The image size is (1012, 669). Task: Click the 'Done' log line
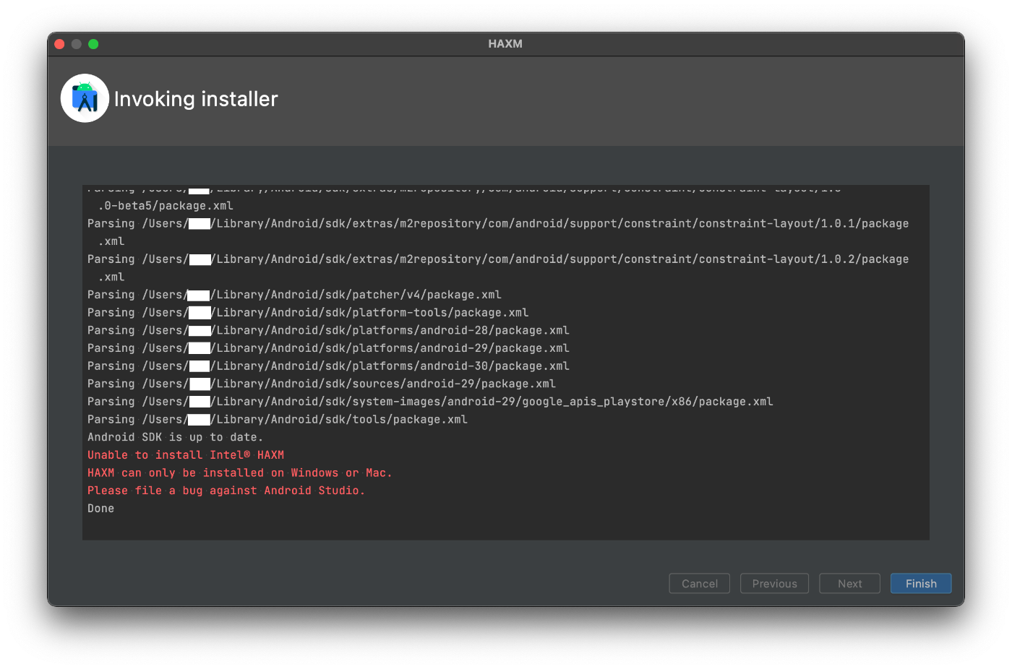click(100, 509)
